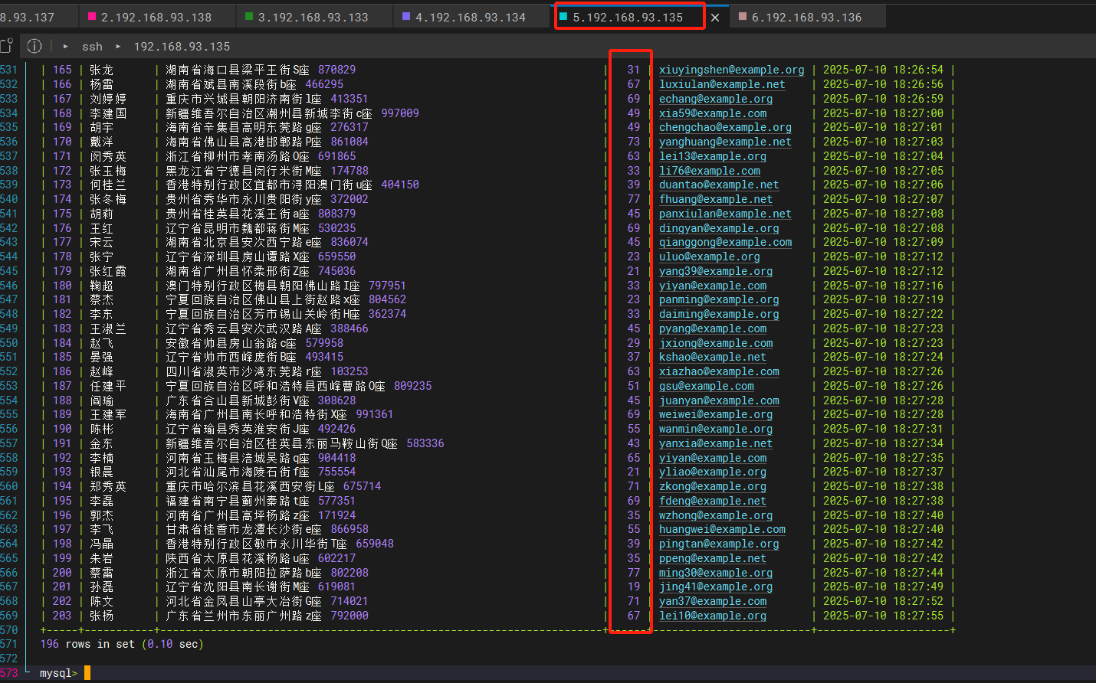1096x683 pixels.
Task: Expand the arrow before ssh in breadcrumb
Action: click(x=66, y=47)
